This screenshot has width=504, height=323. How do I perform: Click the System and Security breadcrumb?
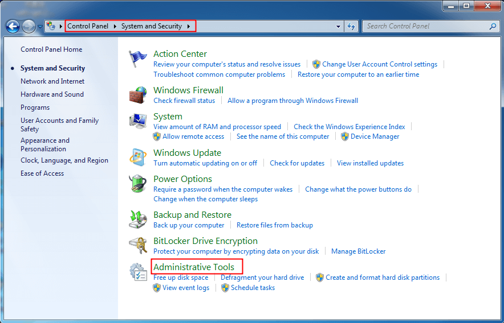[152, 26]
